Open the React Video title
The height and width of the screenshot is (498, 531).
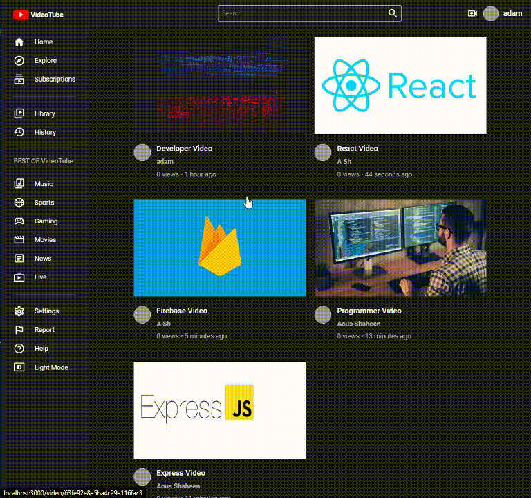(x=357, y=149)
